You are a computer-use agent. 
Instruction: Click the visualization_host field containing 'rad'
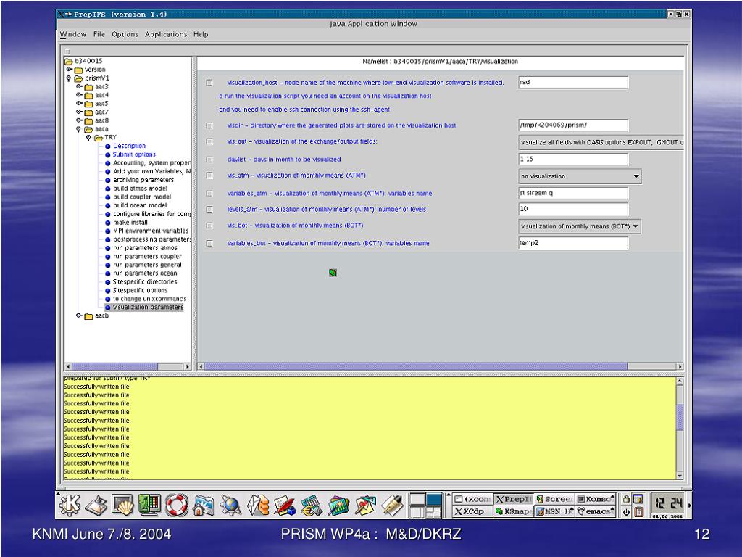573,83
